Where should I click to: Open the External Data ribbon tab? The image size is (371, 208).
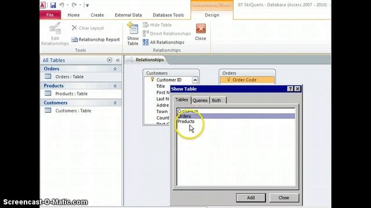coord(128,15)
